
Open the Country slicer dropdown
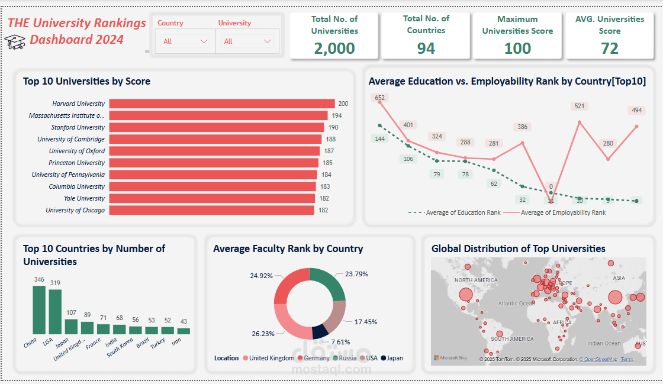pos(185,41)
